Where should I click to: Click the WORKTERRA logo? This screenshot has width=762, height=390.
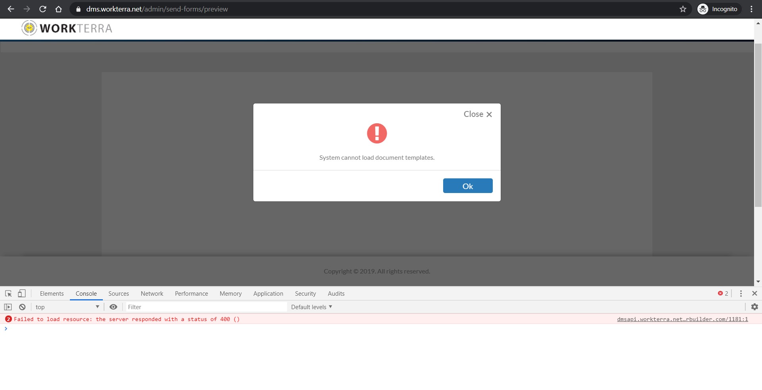67,28
